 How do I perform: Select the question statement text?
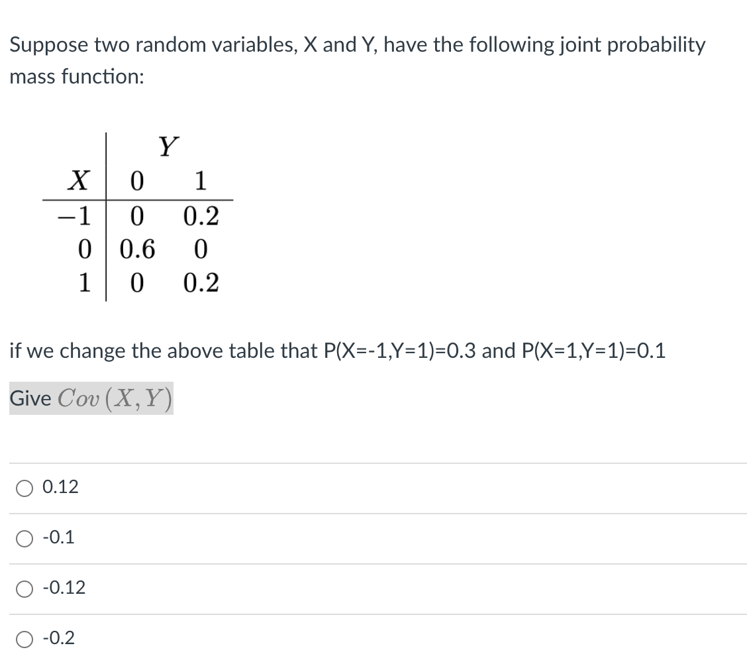(358, 60)
